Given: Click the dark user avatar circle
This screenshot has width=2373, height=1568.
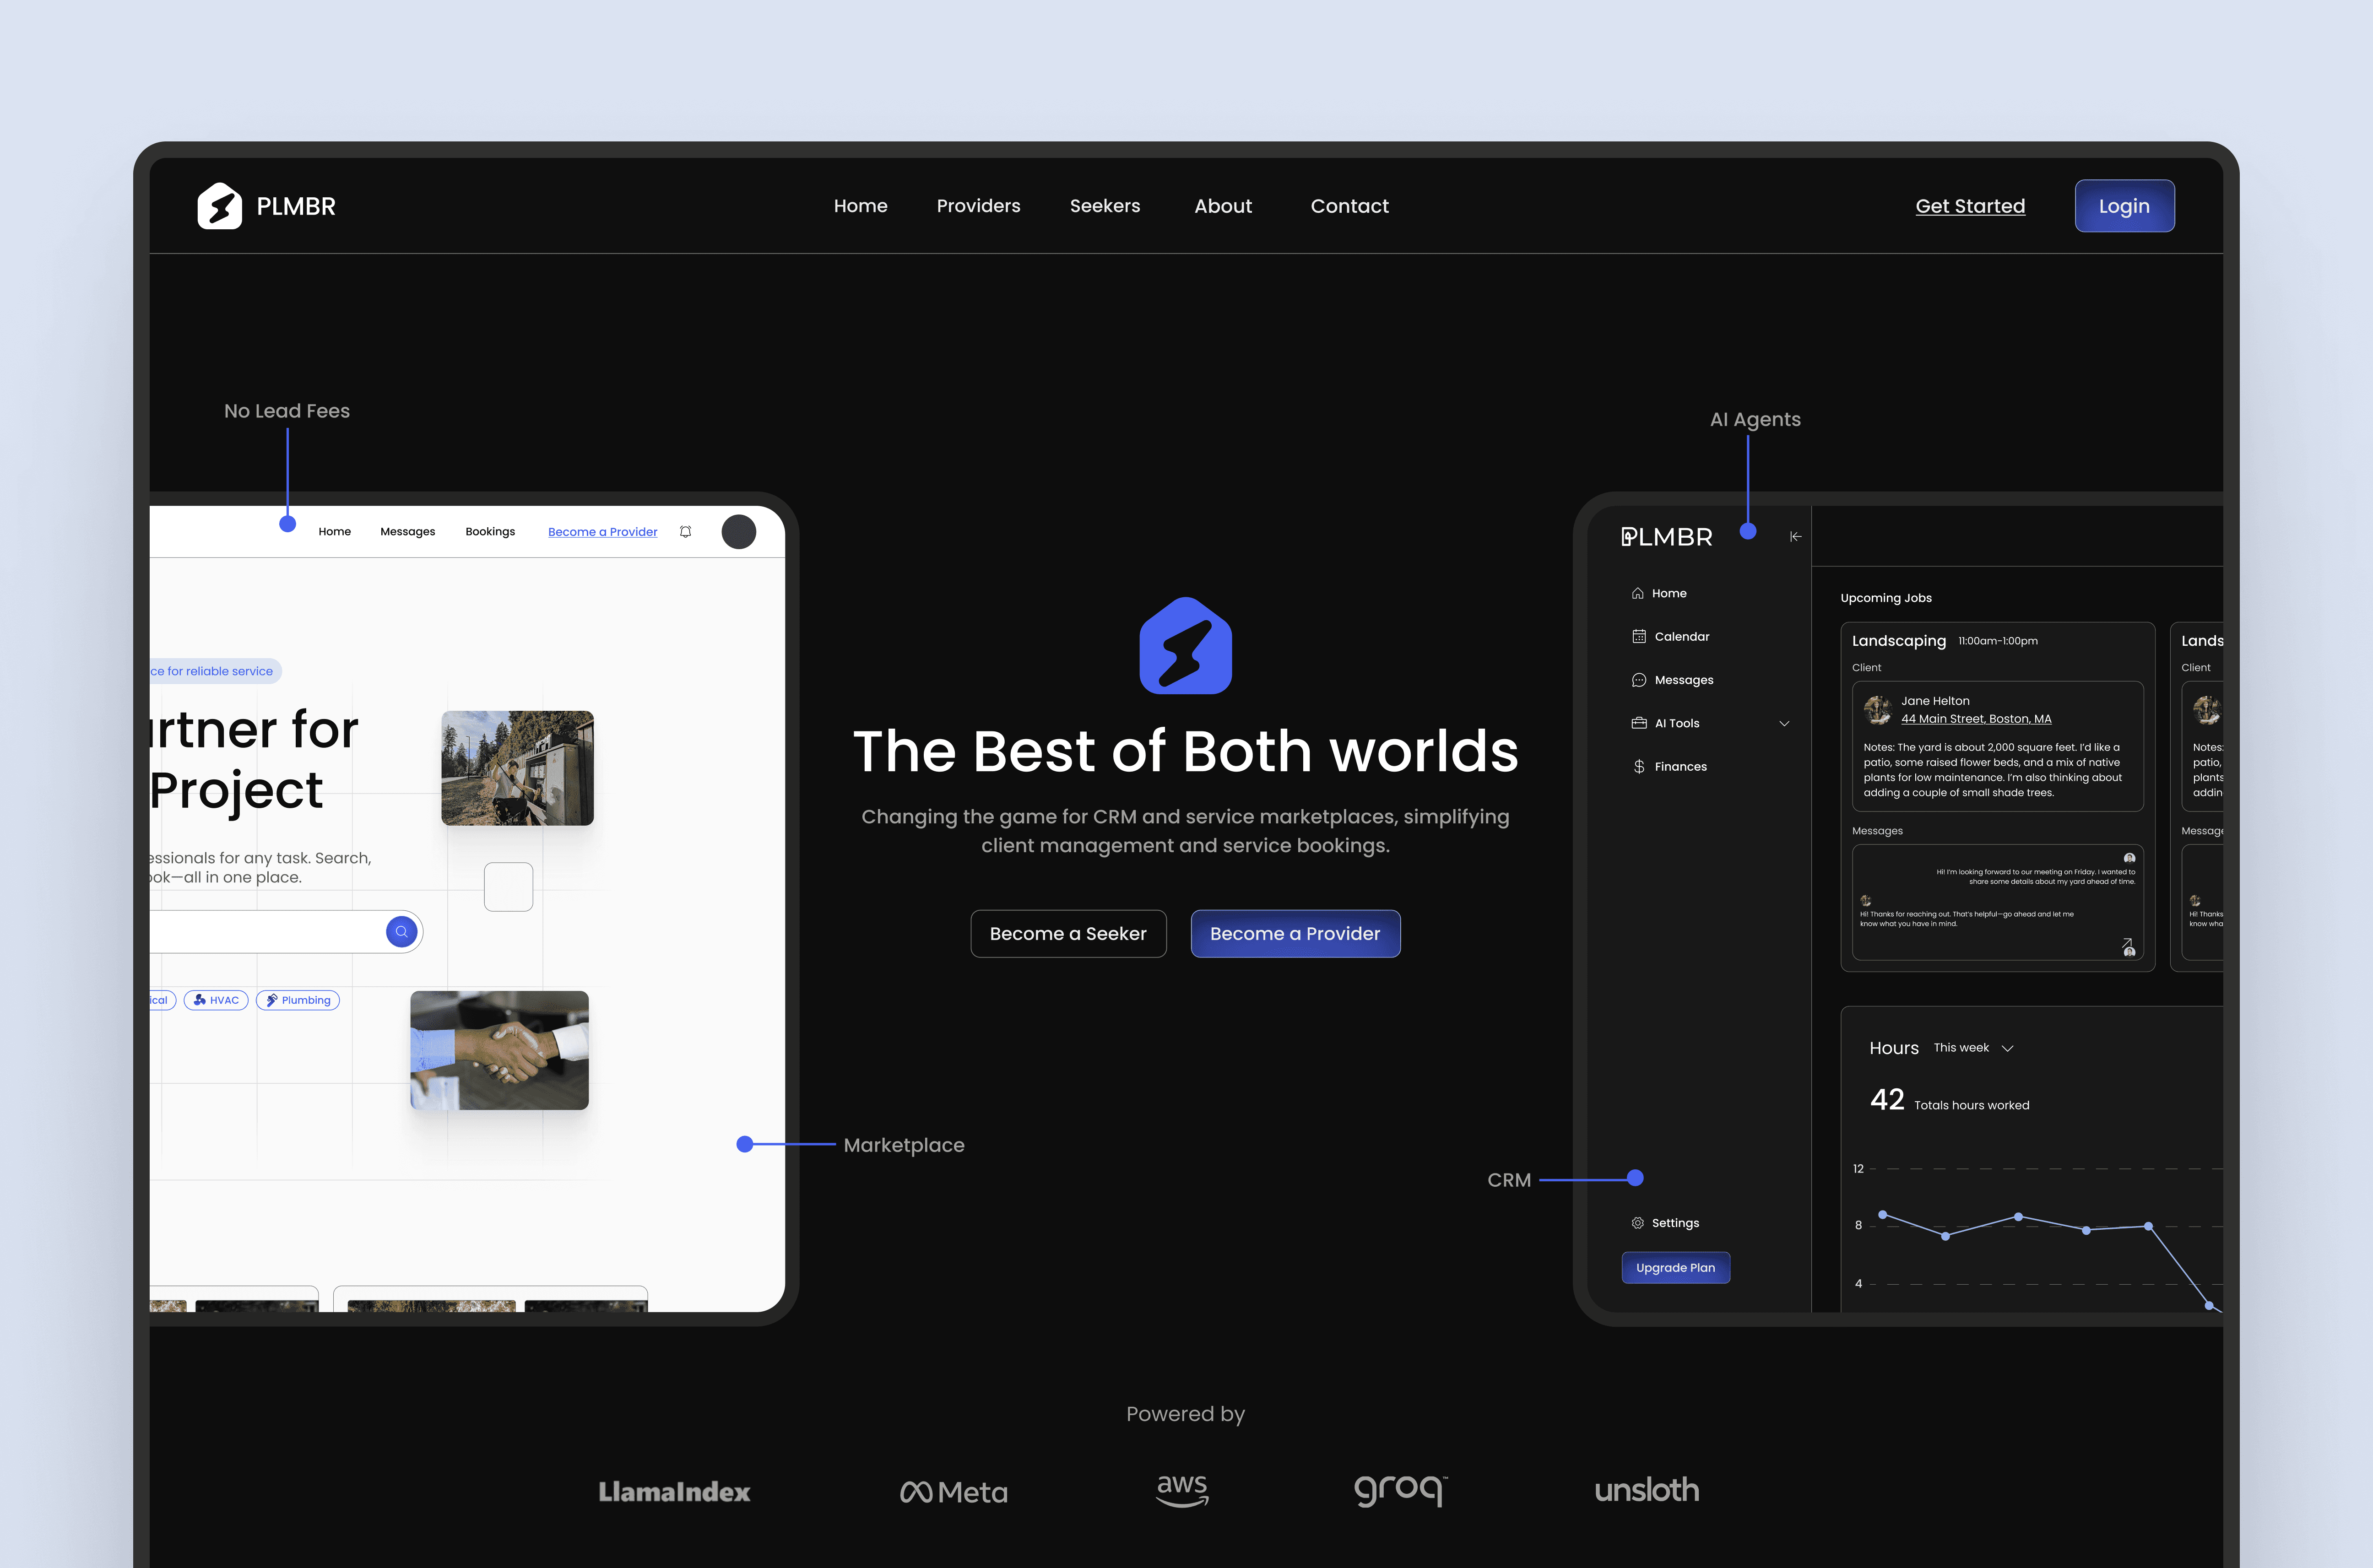Looking at the screenshot, I should click(x=738, y=532).
